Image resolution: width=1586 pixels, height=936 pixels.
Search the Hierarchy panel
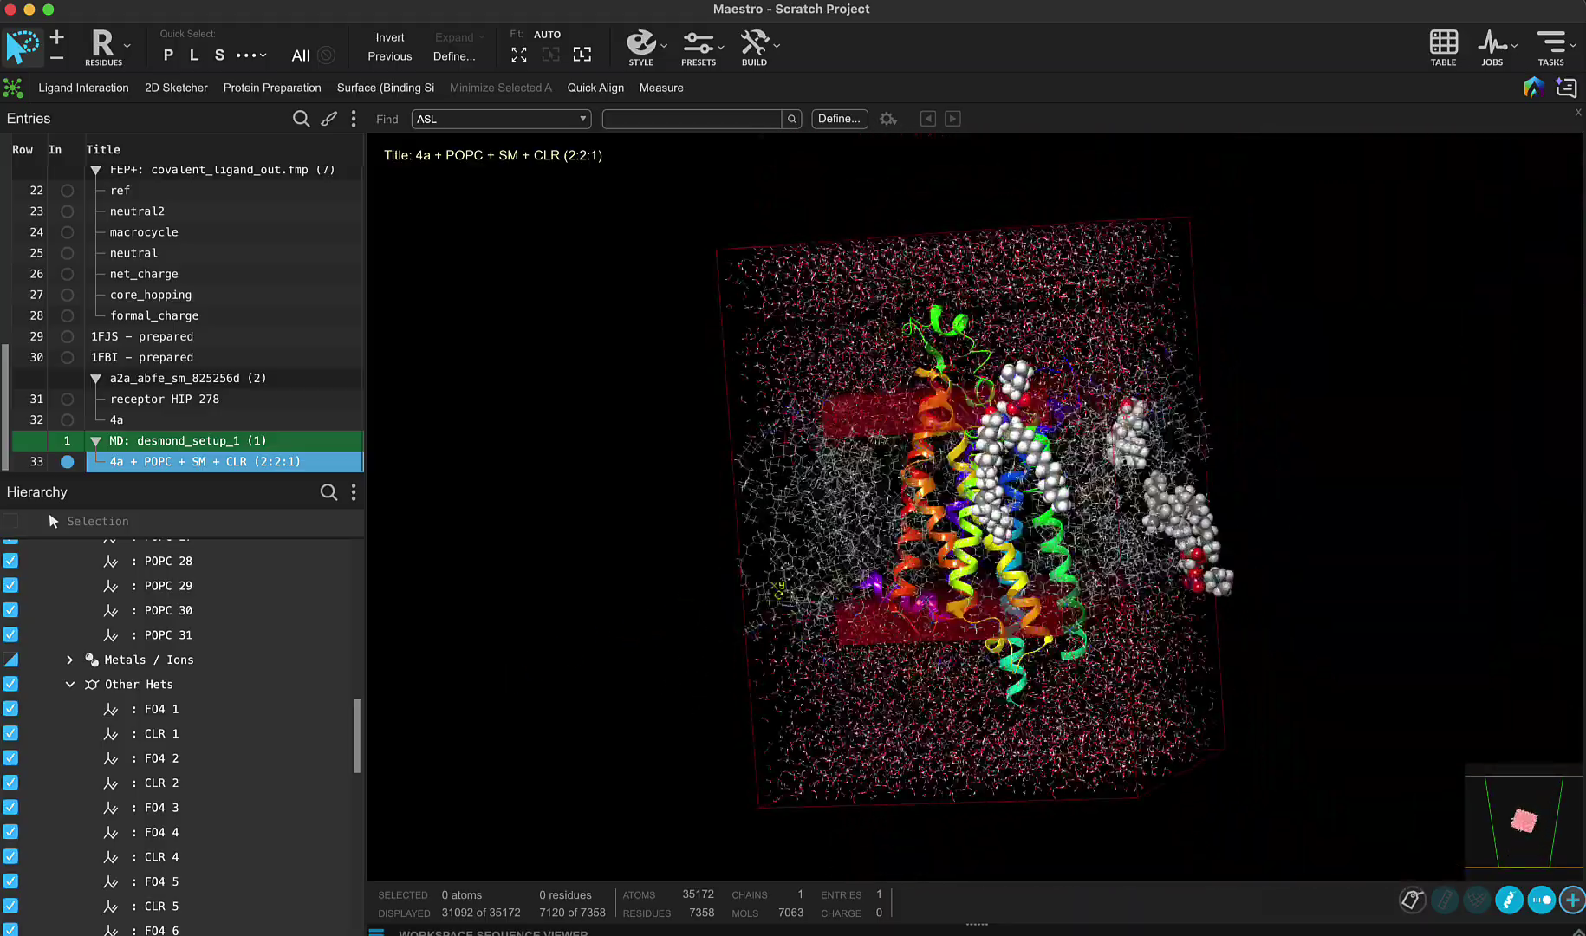pyautogui.click(x=328, y=492)
